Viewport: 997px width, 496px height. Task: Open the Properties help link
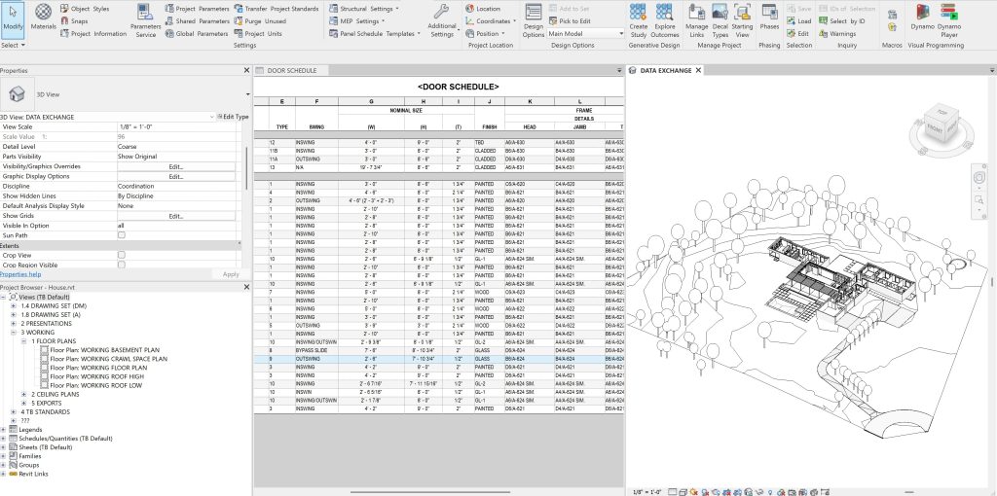(x=20, y=274)
